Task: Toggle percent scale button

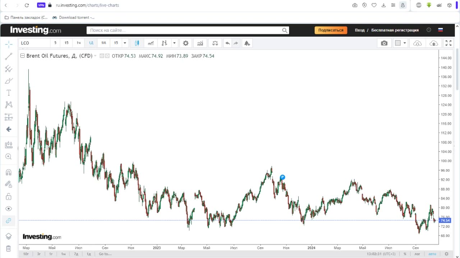Action: point(405,254)
